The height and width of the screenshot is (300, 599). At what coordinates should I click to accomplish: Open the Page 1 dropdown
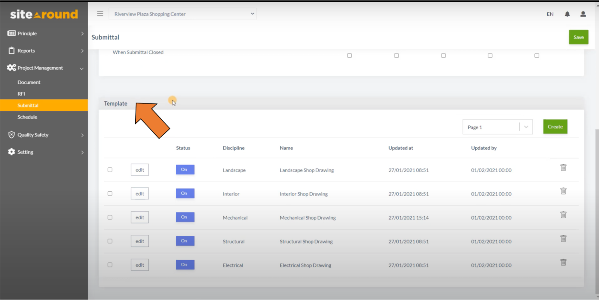pyautogui.click(x=498, y=127)
